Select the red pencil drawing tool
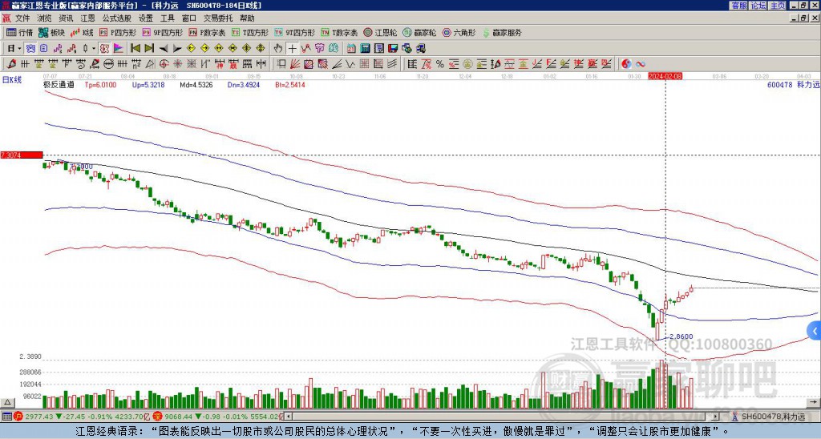The image size is (821, 439). [x=11, y=64]
